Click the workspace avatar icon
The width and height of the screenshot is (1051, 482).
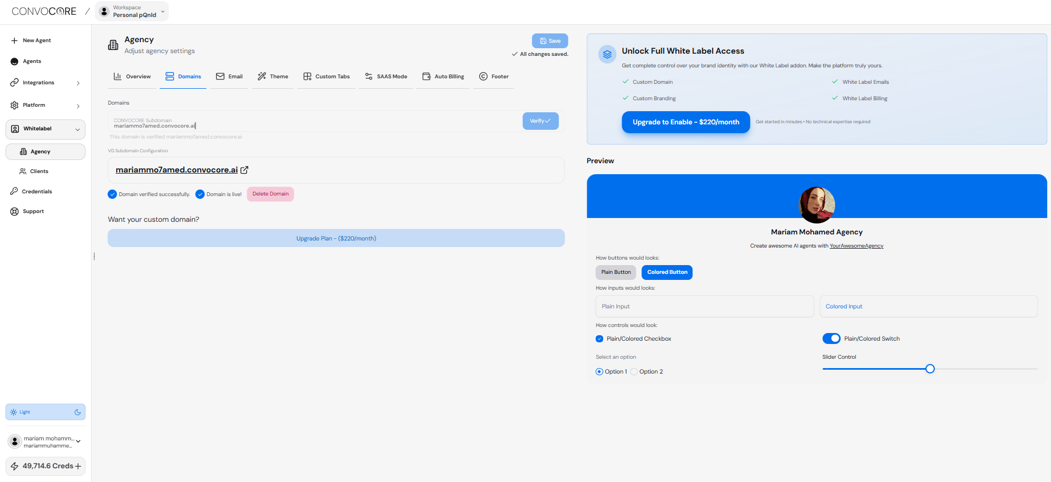(104, 11)
